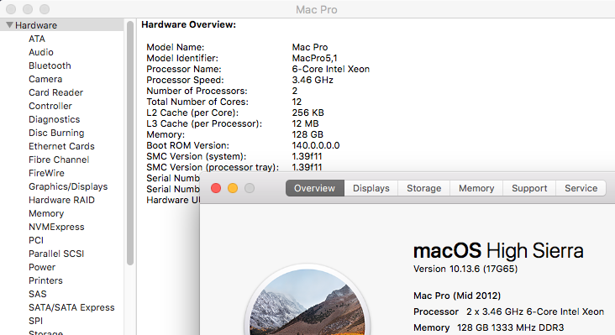Click the sidebar vertical scrollbar
Image resolution: width=615 pixels, height=335 pixels.
click(130, 143)
